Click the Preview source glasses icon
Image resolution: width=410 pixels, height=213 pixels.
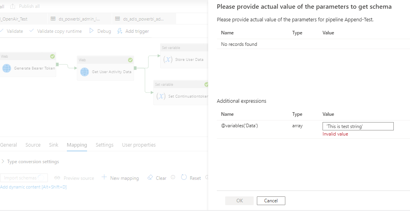(57, 178)
